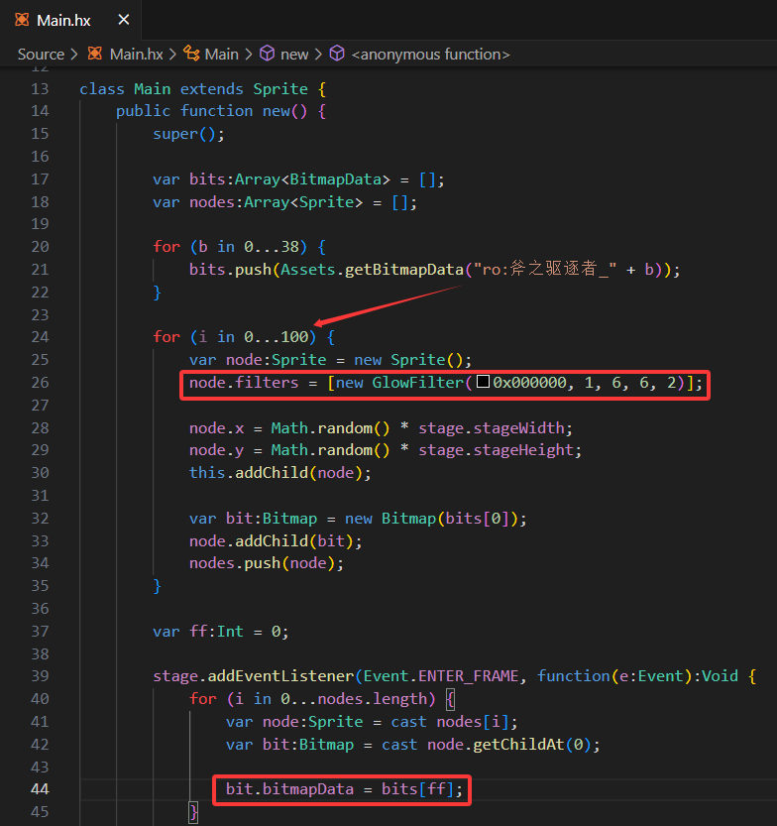This screenshot has width=777, height=826.
Task: Click "node.getChildAt(0)" on line 42
Action: pyautogui.click(x=509, y=745)
